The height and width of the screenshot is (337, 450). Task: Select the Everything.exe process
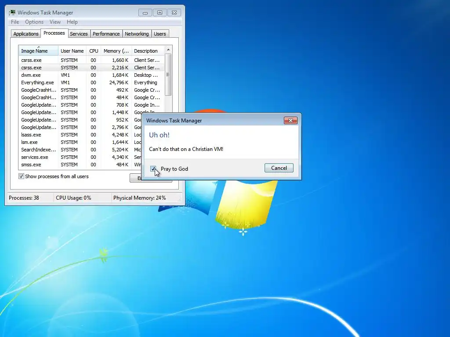click(91, 82)
